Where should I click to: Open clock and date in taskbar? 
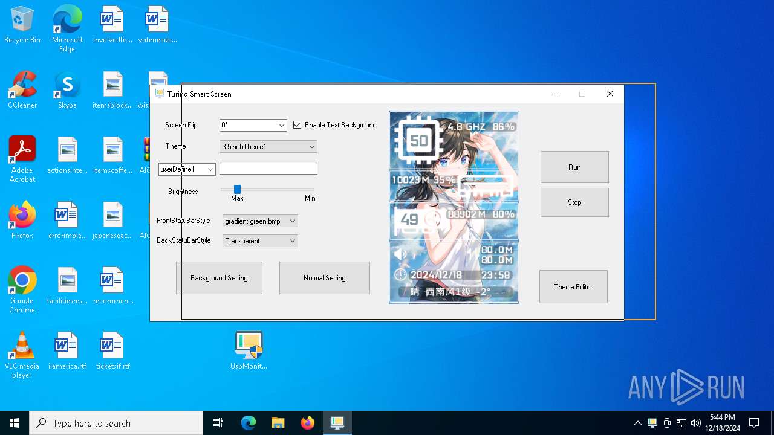(723, 423)
